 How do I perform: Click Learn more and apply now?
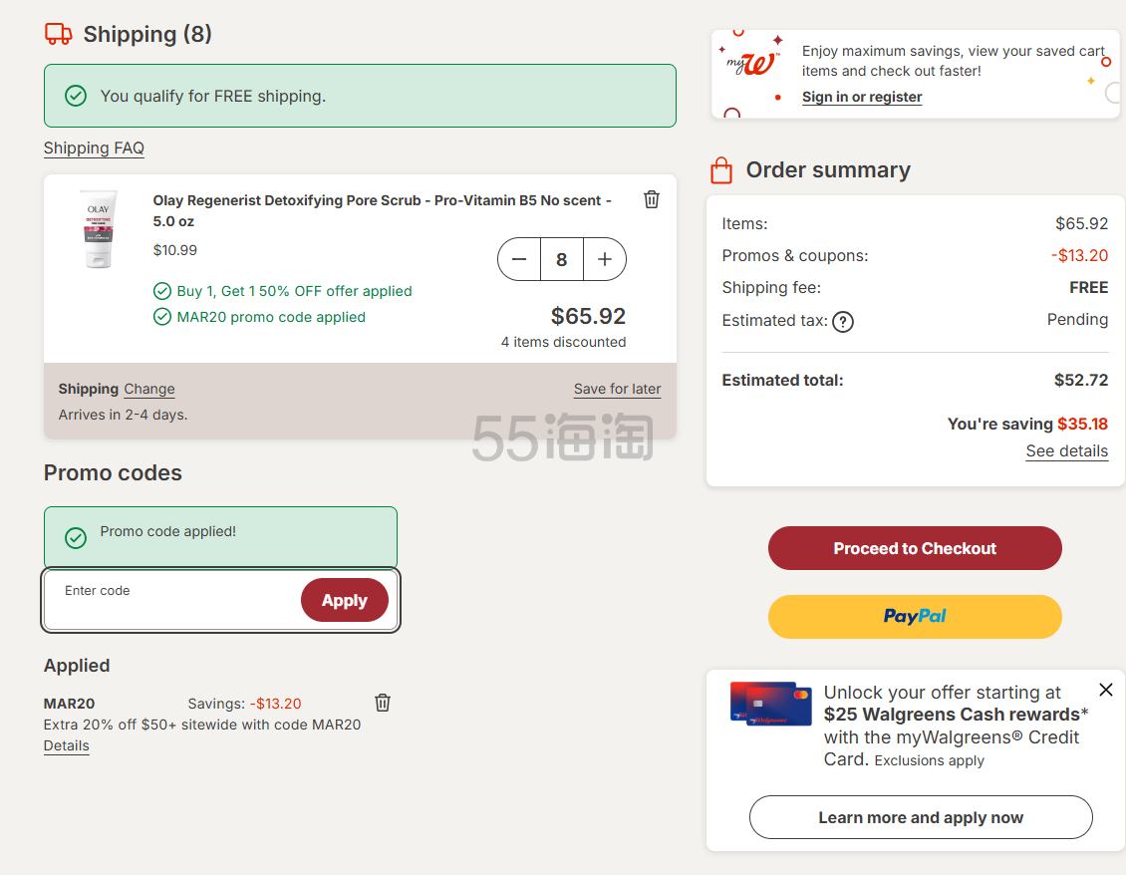(921, 817)
